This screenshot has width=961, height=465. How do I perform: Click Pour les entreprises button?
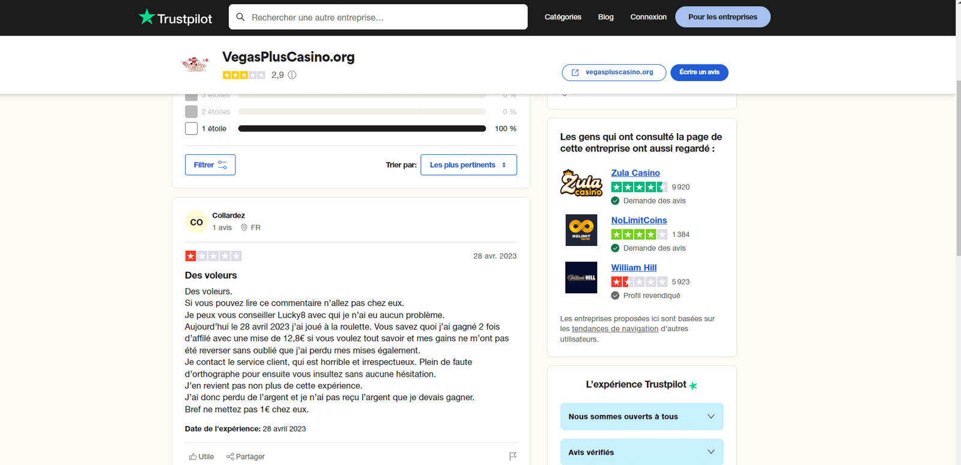723,17
